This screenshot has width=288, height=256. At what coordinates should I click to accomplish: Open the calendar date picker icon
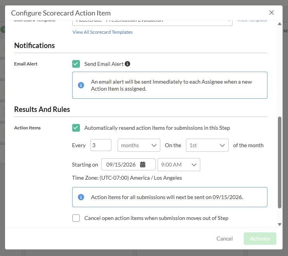pos(142,164)
